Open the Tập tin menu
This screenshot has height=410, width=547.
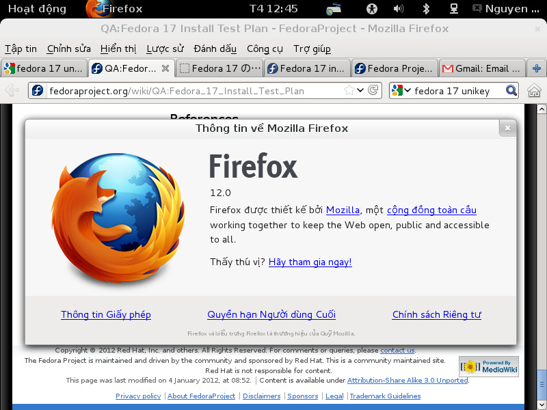pos(21,49)
